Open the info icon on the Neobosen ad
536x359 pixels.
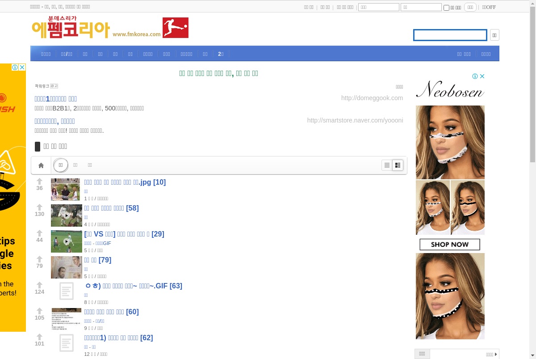click(x=475, y=76)
